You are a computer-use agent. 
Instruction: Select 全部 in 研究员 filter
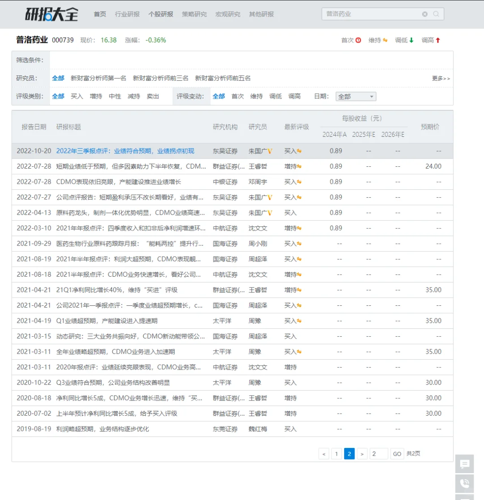(58, 78)
